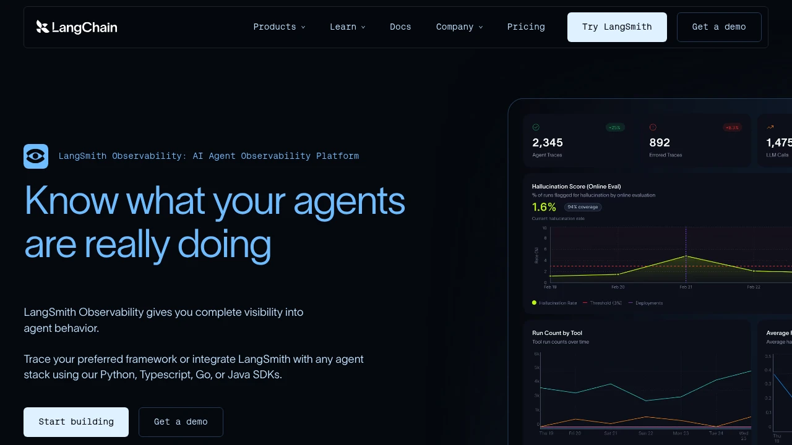The width and height of the screenshot is (792, 445).
Task: Click the LangChain logo
Action: 77,27
